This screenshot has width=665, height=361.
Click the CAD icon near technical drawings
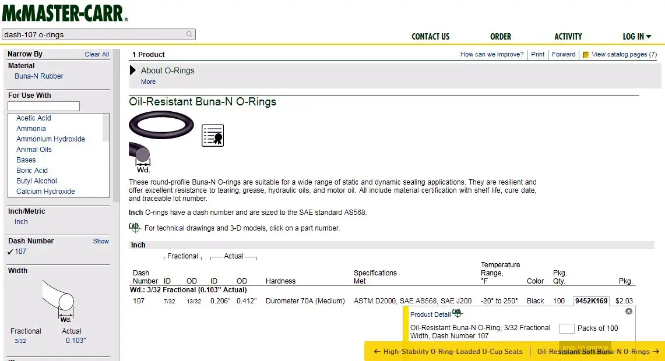tap(135, 228)
